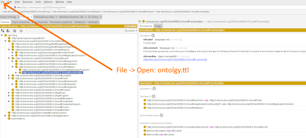Select the Annotation properties sub-tab
306x138 pixels.
(x=61, y=22)
